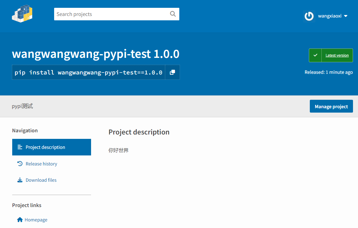Click the Project description lines icon

pos(20,147)
